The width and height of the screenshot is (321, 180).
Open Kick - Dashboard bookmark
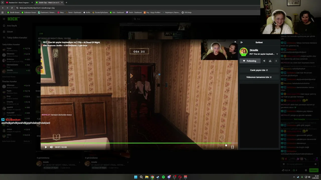(117, 12)
